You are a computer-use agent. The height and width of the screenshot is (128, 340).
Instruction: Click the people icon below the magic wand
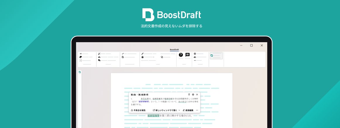(99, 57)
